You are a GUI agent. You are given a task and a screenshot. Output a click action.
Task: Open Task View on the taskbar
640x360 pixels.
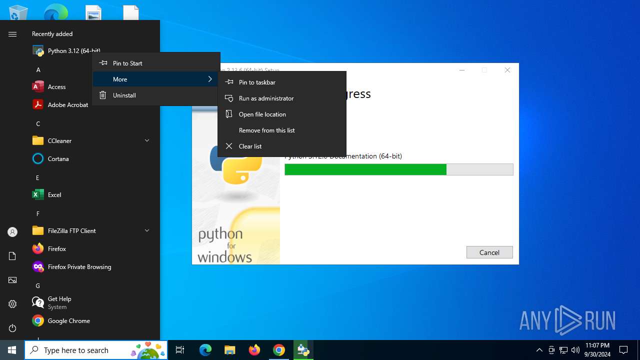(x=180, y=350)
